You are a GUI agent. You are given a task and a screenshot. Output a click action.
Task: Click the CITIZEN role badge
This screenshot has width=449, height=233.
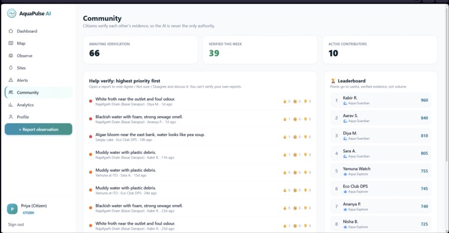click(28, 212)
